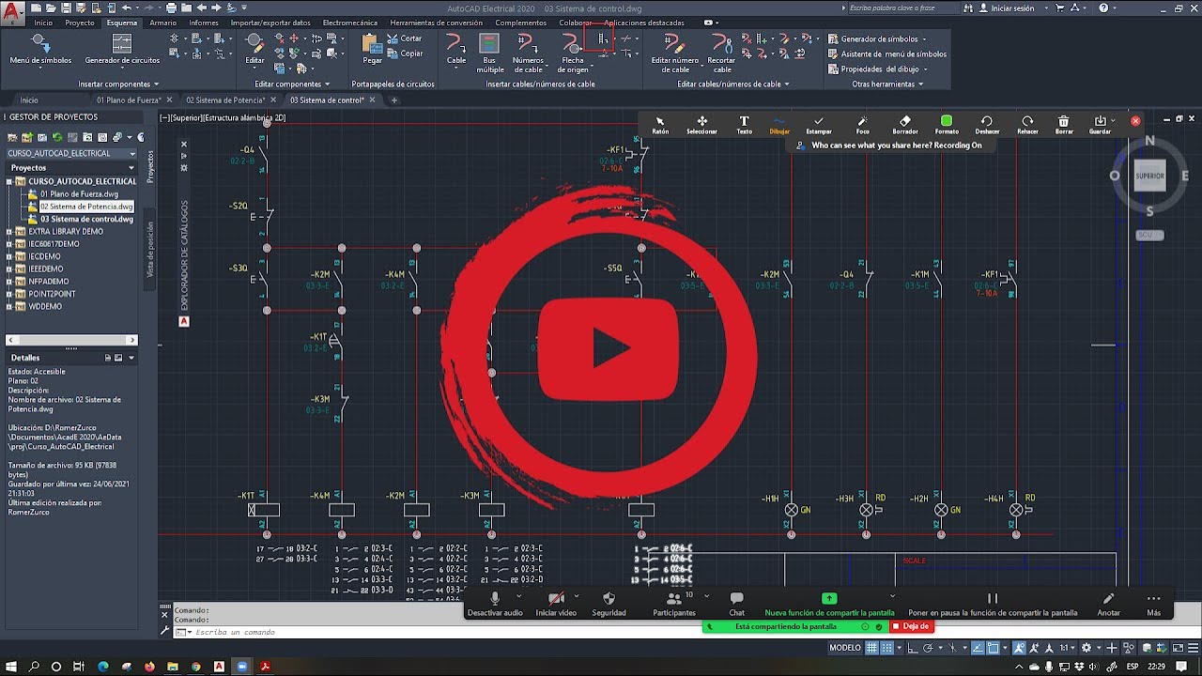The width and height of the screenshot is (1202, 676).
Task: Select the Ratón tool in Zoom annotation bar
Action: [x=660, y=125]
